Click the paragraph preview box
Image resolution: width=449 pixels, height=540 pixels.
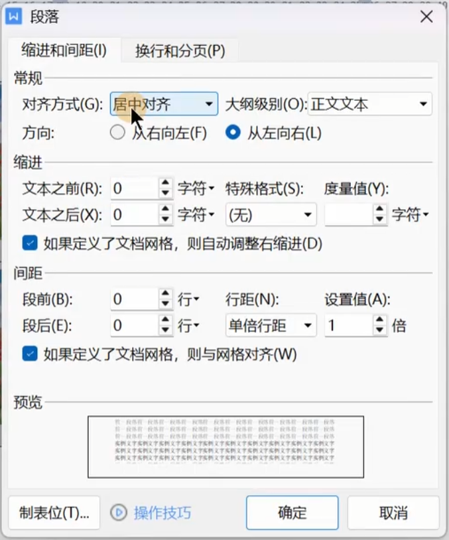[226, 446]
